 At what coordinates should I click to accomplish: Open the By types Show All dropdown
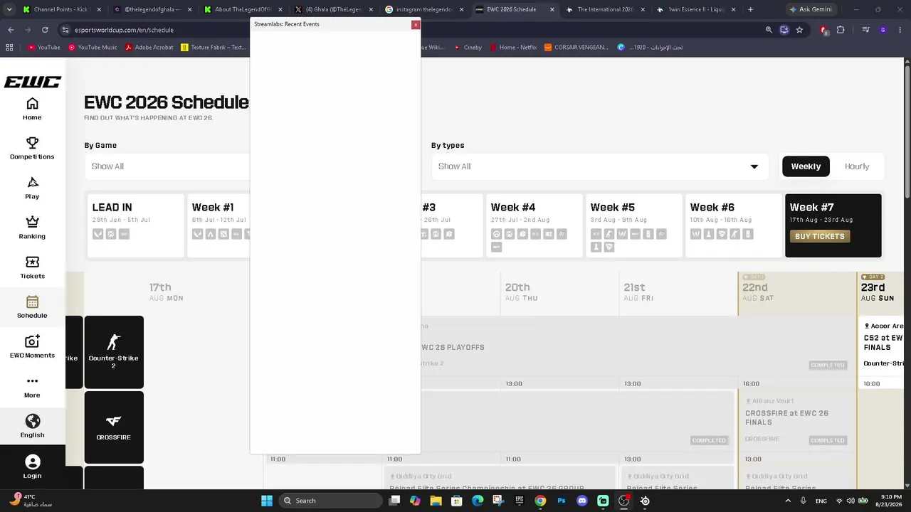point(600,166)
